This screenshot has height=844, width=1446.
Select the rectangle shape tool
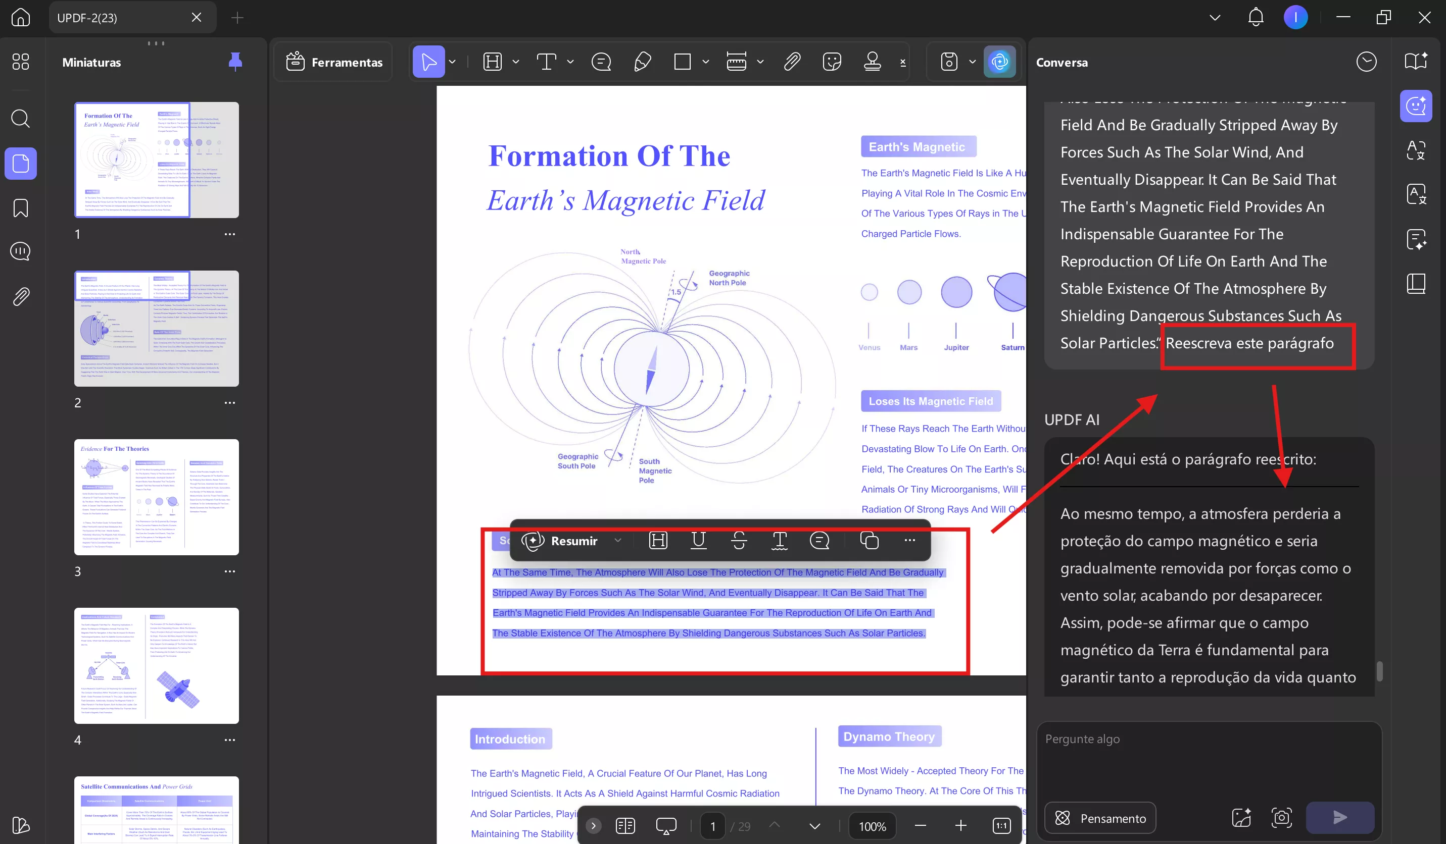(x=682, y=62)
